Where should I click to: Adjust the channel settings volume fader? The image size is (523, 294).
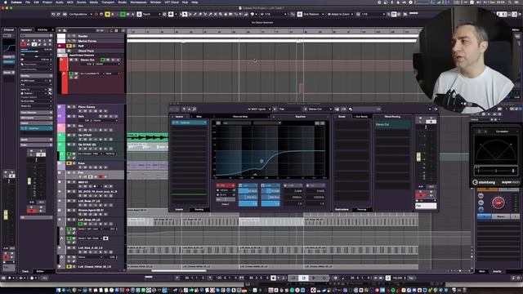[x=418, y=157]
